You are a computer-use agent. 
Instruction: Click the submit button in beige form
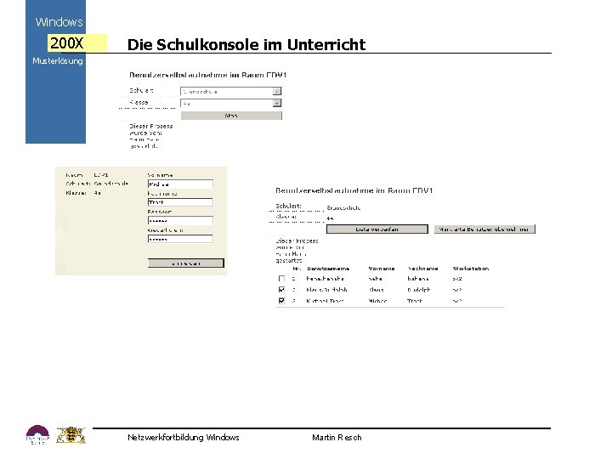click(186, 263)
